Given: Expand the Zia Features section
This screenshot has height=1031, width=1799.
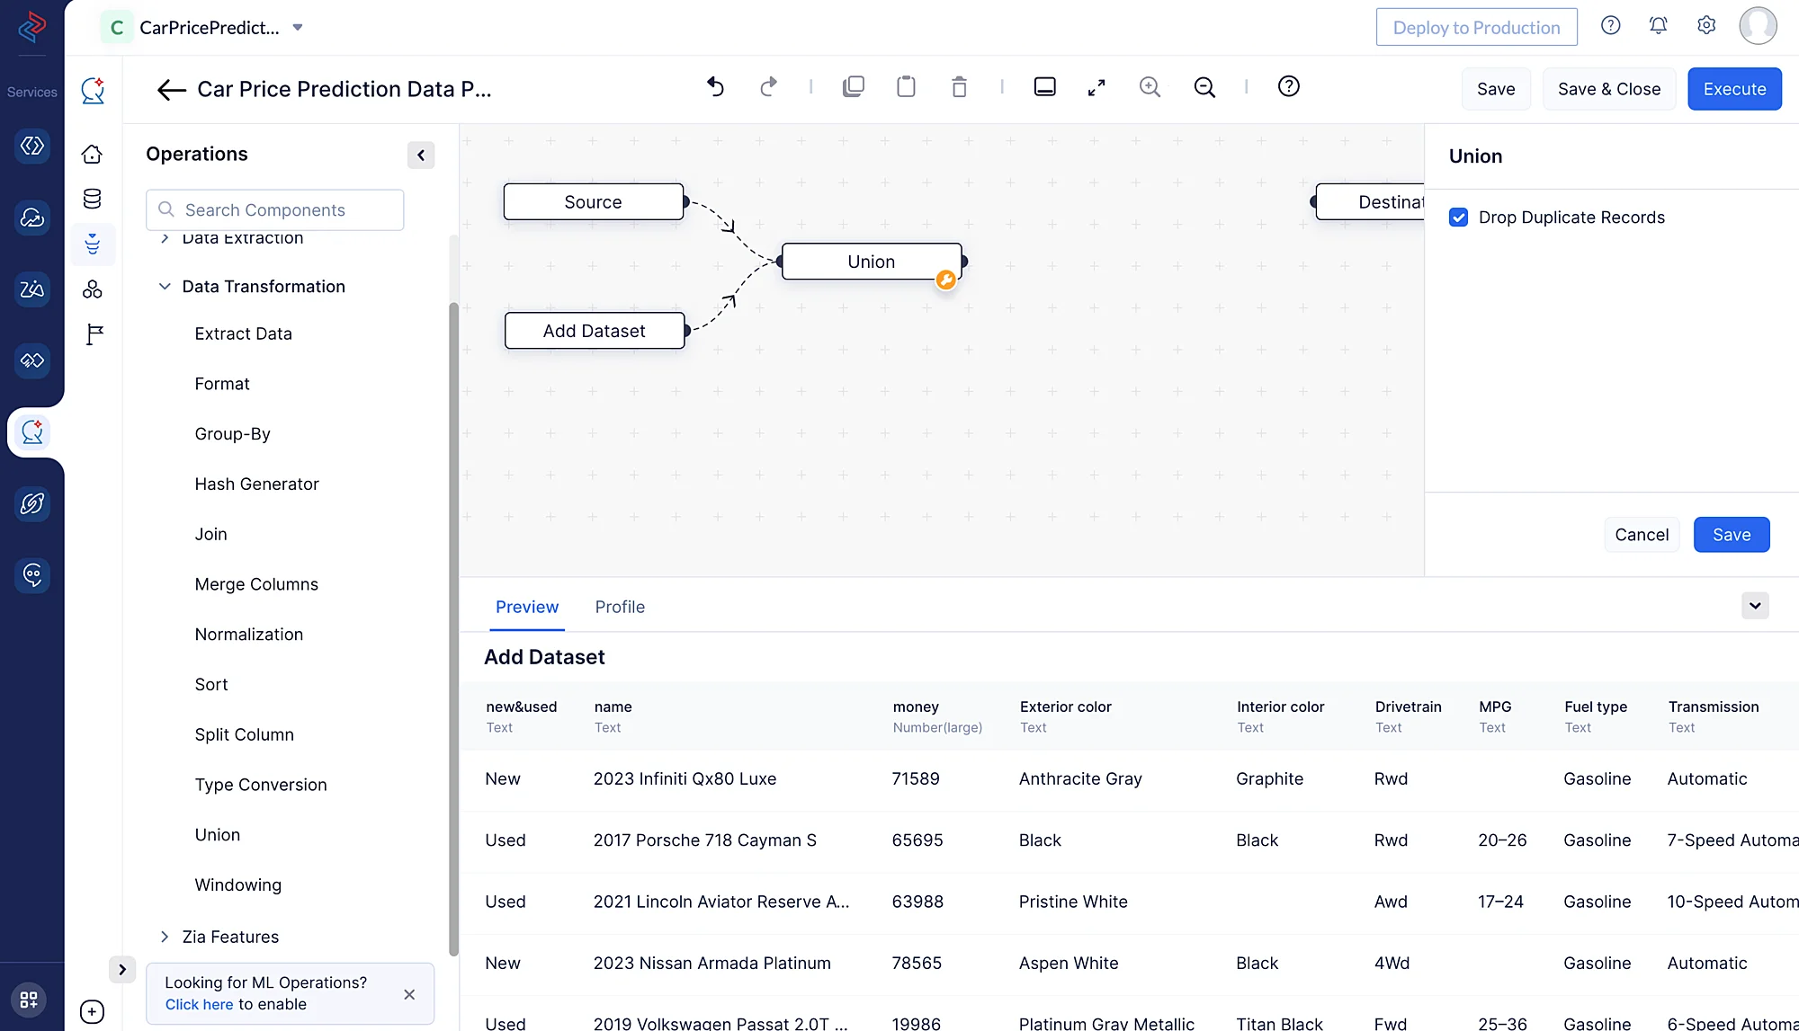Looking at the screenshot, I should [x=165, y=937].
